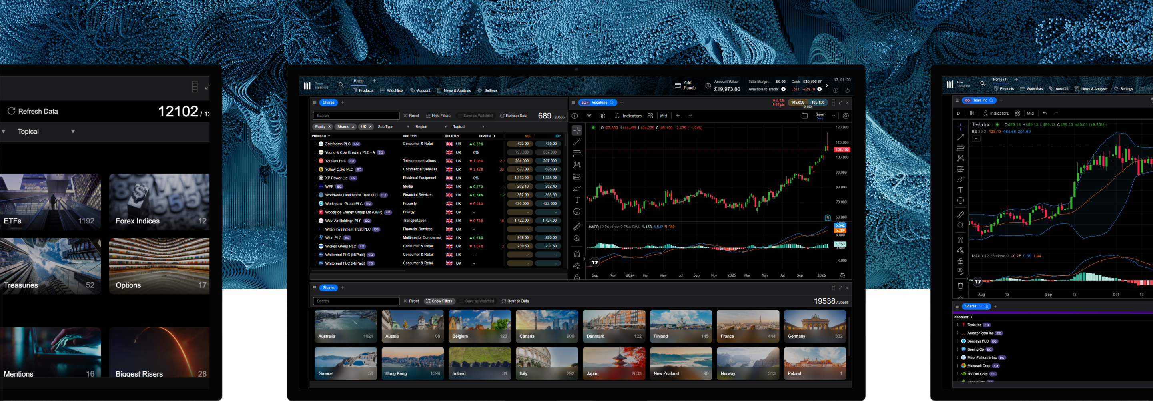Open the News & Analysis tab in the Demo window
Viewport: 1153px width, 401px height.
pyautogui.click(x=454, y=90)
